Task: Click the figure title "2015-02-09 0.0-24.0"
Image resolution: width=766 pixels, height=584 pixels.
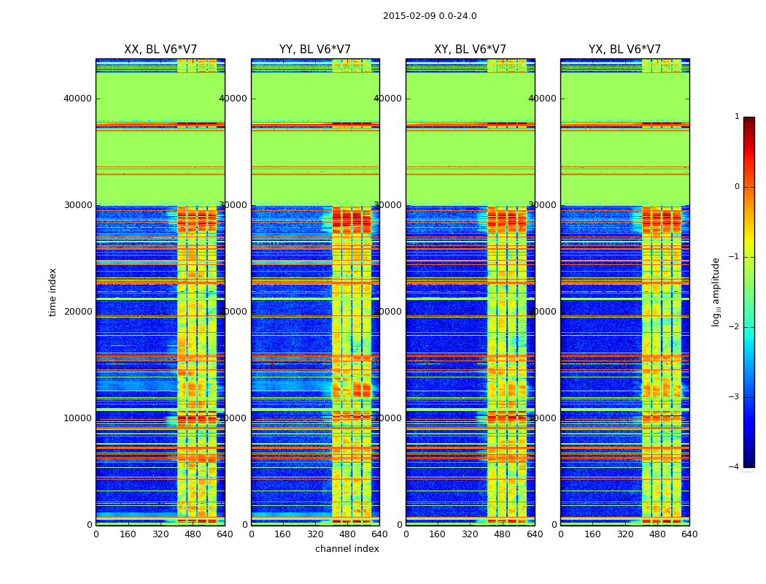Action: (x=429, y=16)
